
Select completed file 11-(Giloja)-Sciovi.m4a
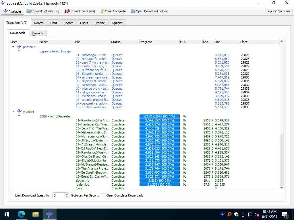[90, 160]
